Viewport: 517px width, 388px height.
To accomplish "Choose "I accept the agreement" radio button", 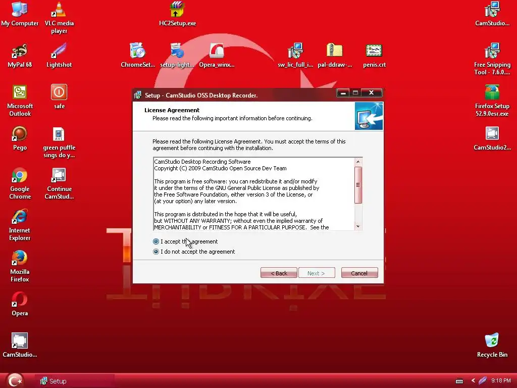I will point(156,241).
